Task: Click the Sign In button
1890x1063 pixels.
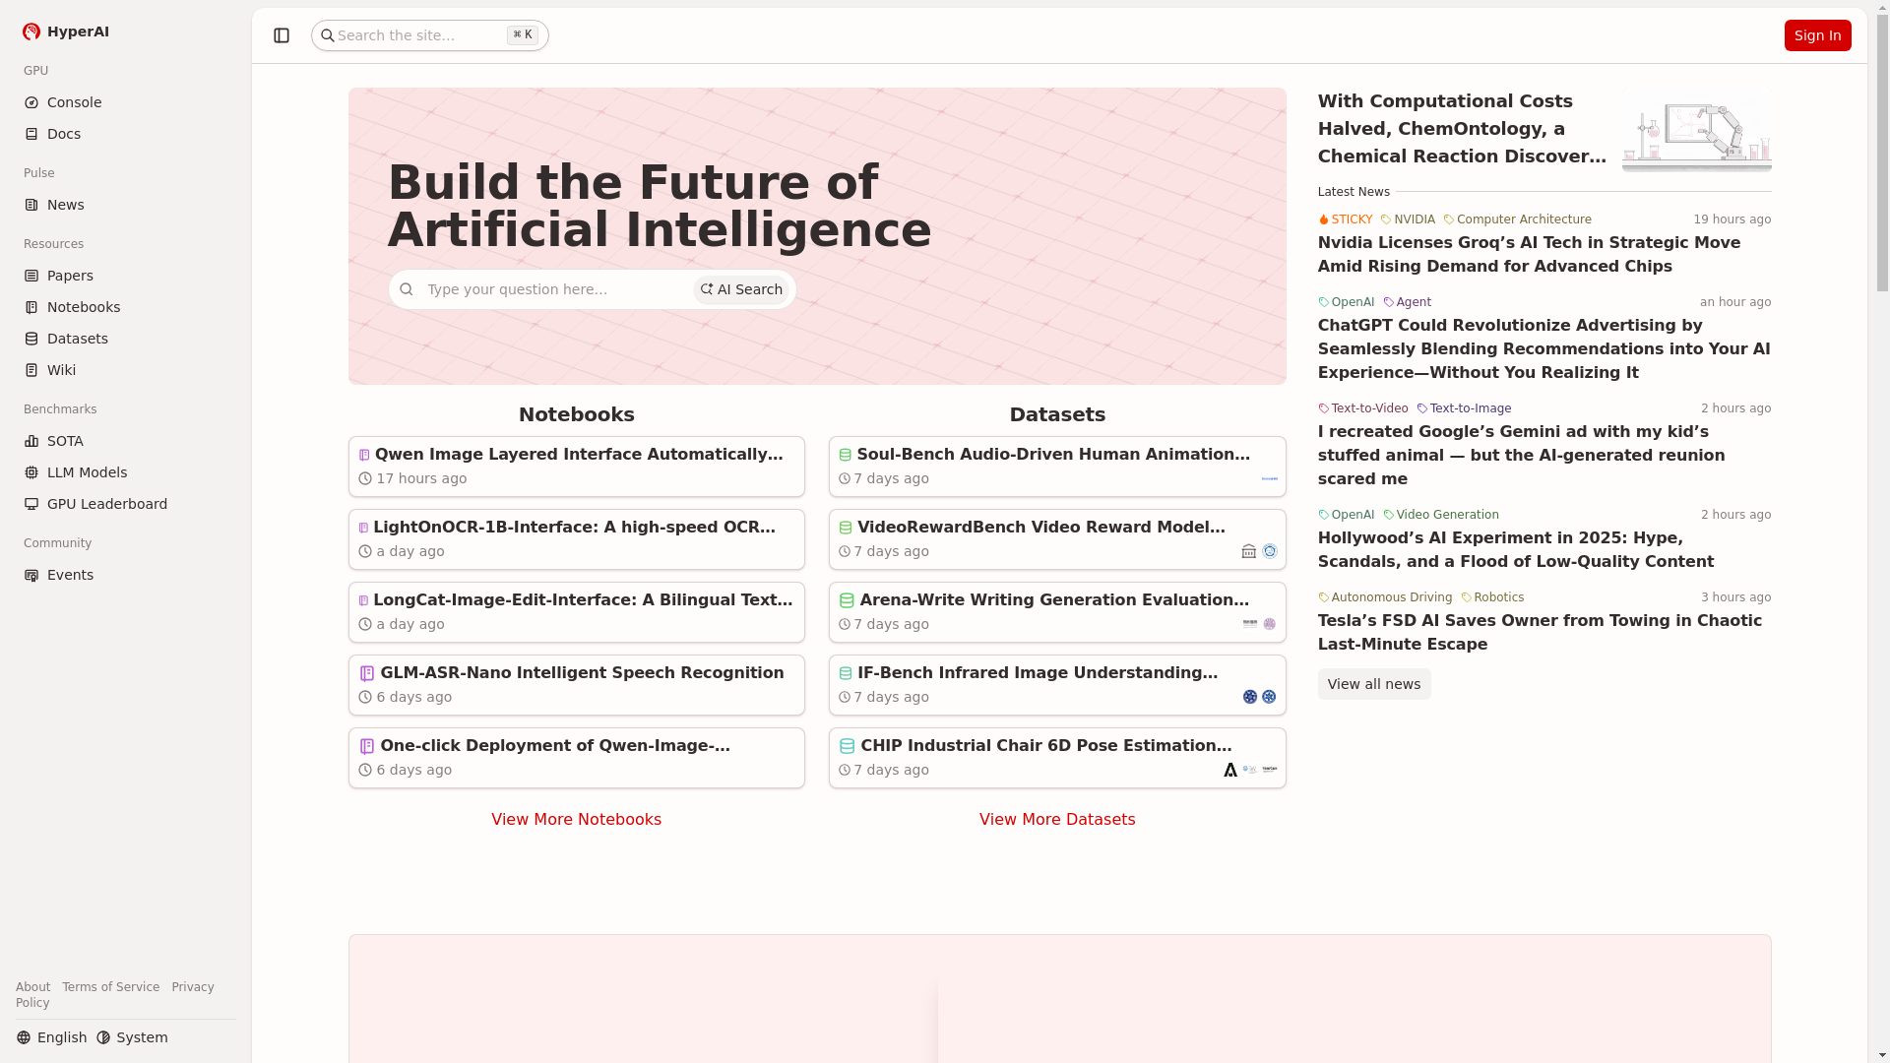Action: click(1817, 35)
